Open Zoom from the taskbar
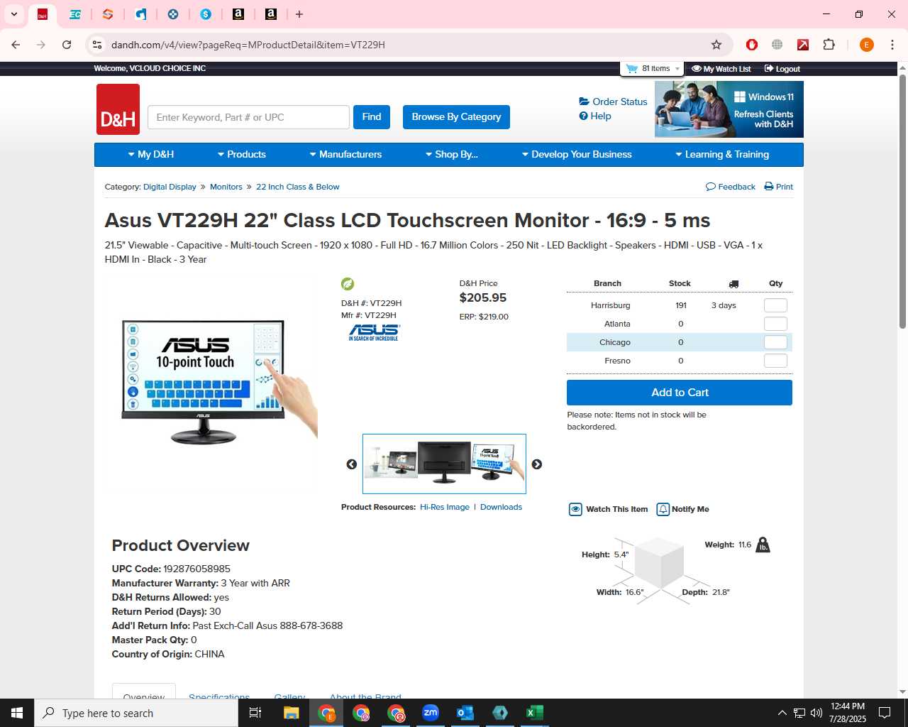The height and width of the screenshot is (727, 908). pyautogui.click(x=431, y=713)
